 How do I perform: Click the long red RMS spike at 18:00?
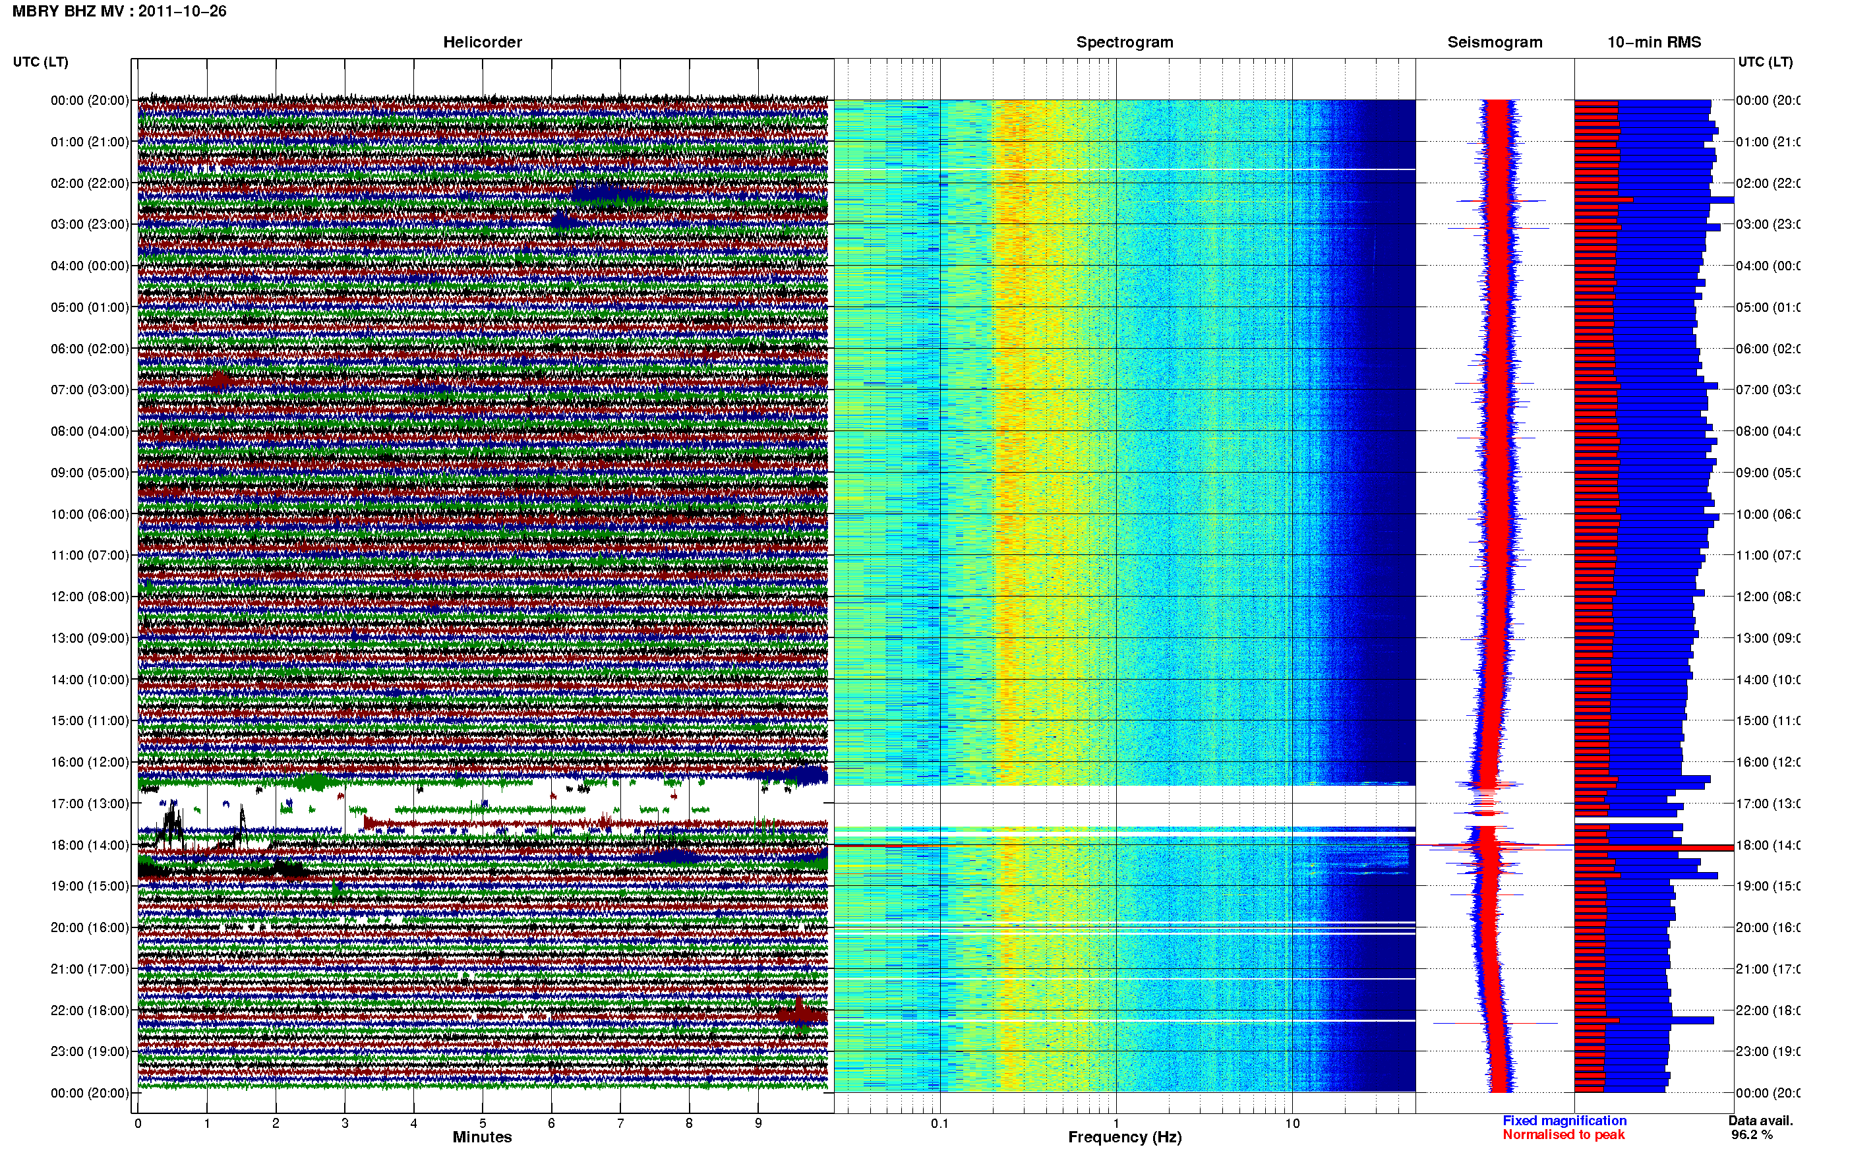point(1654,848)
